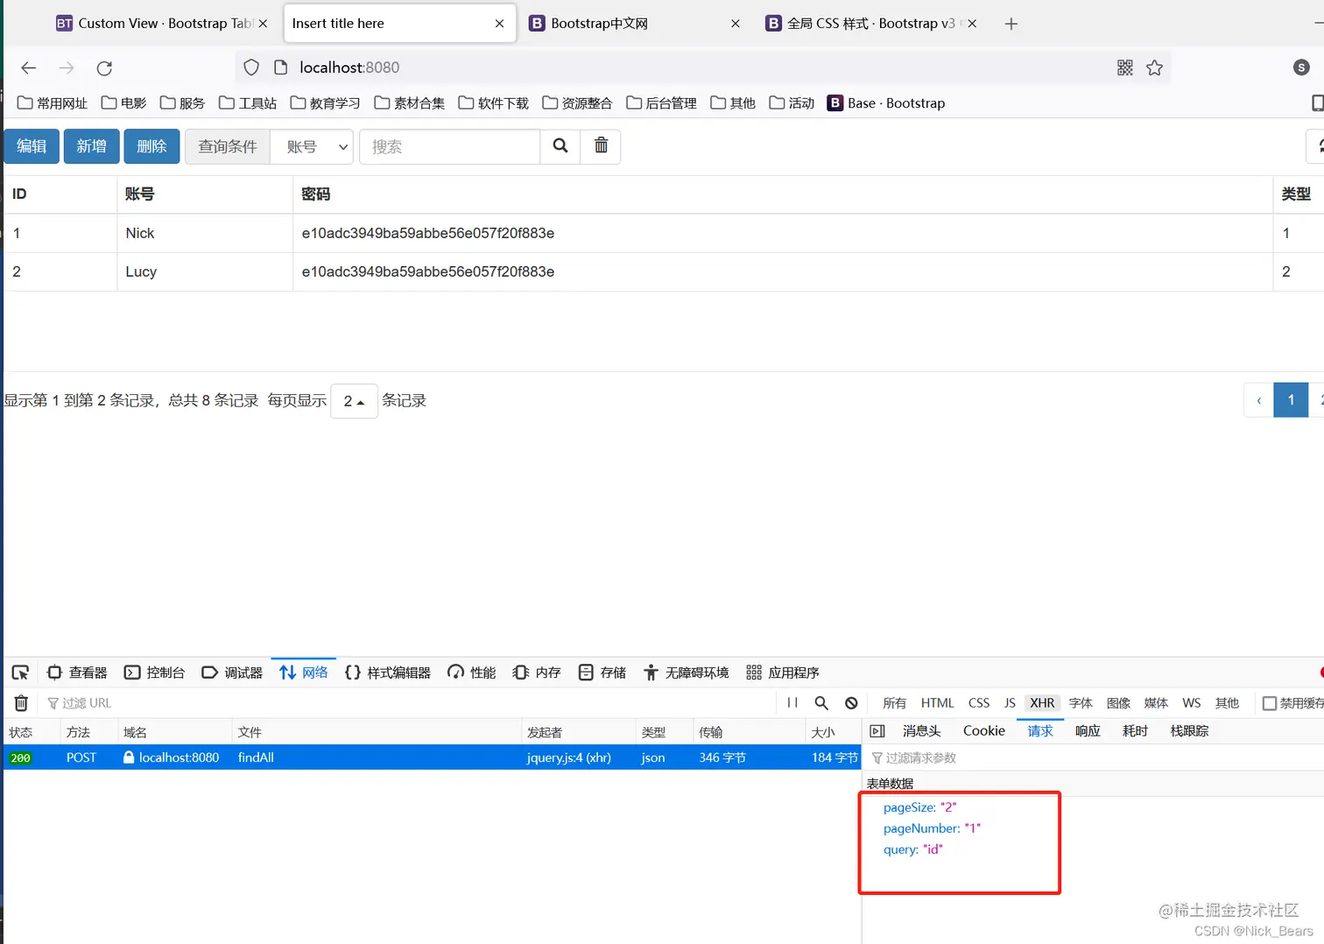Reload the page with the refresh icon
The height and width of the screenshot is (944, 1324).
(104, 68)
